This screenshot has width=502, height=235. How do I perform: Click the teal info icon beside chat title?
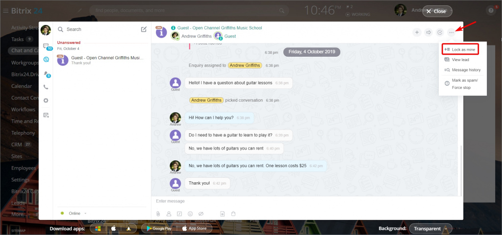coord(173,28)
